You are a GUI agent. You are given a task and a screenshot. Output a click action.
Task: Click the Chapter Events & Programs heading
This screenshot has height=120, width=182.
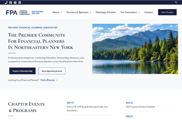pyautogui.click(x=26, y=107)
